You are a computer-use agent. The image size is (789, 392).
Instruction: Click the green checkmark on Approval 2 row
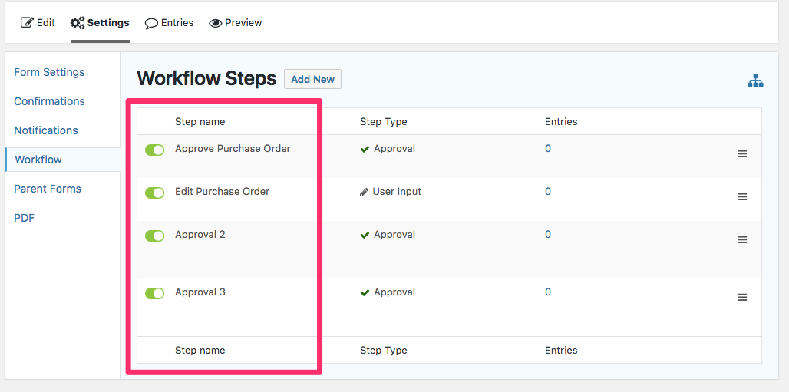click(x=365, y=235)
